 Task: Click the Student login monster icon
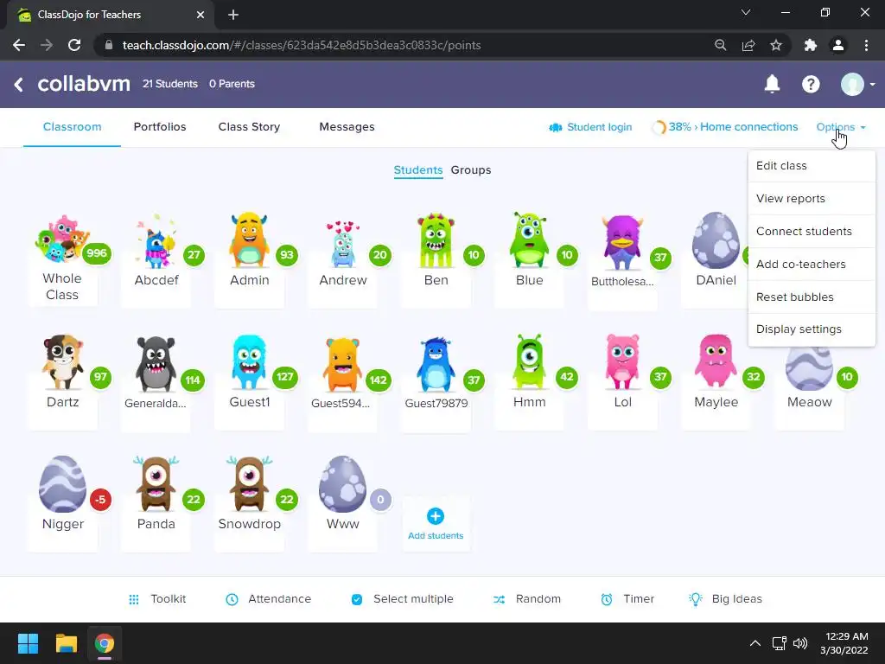(556, 128)
